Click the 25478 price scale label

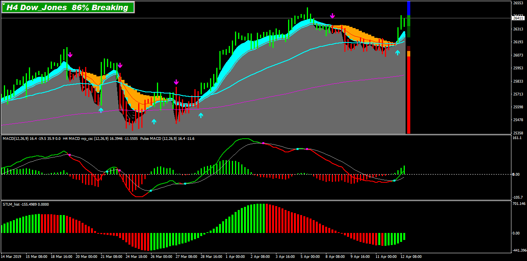pos(518,120)
